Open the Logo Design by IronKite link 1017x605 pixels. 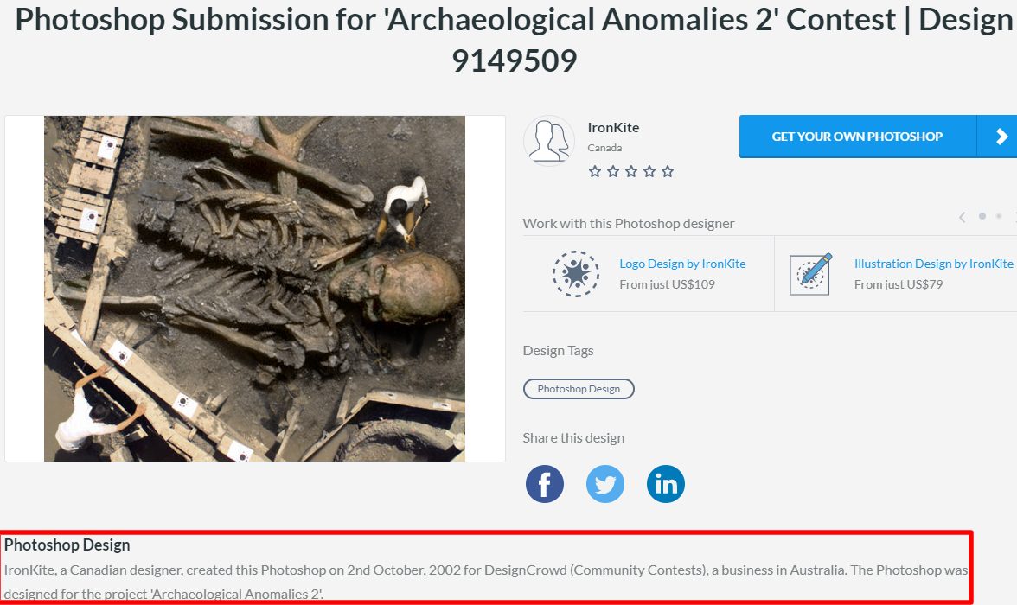[x=682, y=264]
